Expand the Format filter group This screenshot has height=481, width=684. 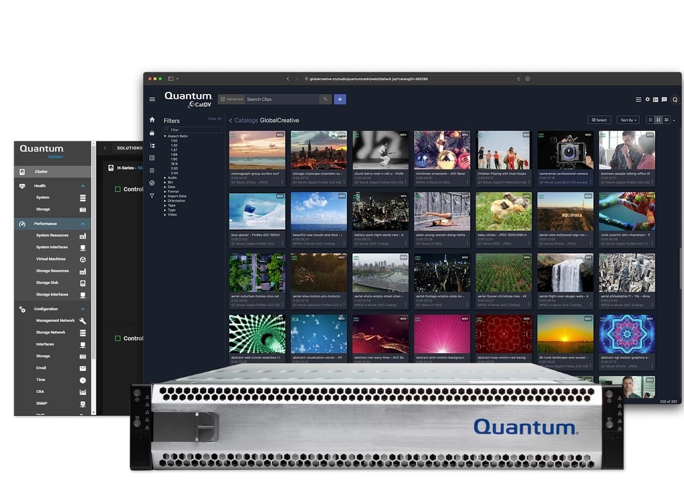[166, 192]
